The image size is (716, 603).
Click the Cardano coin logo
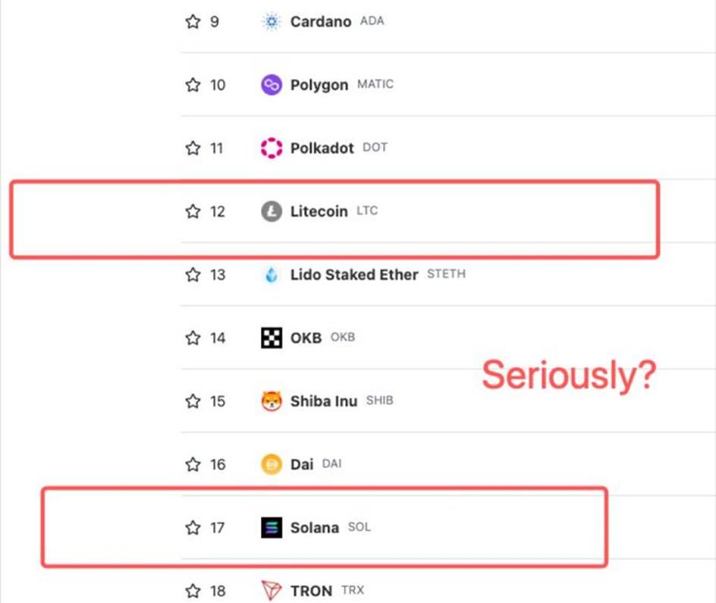[272, 21]
